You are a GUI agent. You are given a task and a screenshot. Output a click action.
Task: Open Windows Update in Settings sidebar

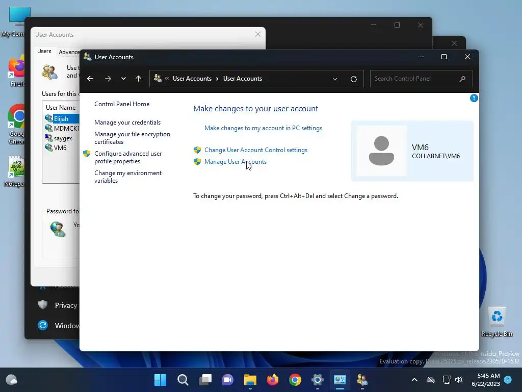[x=59, y=325]
